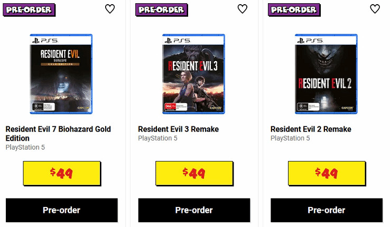Go to the Resident Evil 3 Remake title link
The height and width of the screenshot is (227, 390).
pyautogui.click(x=178, y=129)
